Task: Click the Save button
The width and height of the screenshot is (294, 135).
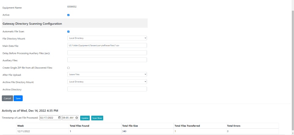Action: (x=18, y=98)
